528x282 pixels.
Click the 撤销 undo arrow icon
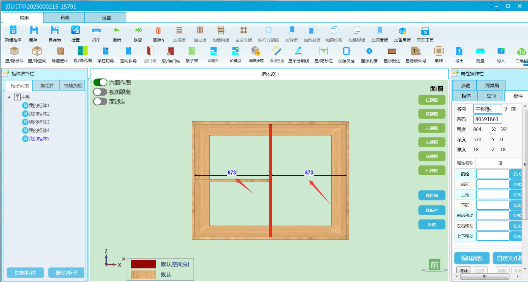tap(117, 31)
